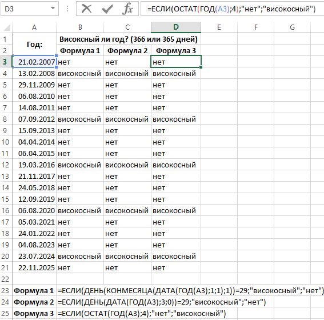
Task: Click the formula bar divider dots
Action: coord(67,9)
